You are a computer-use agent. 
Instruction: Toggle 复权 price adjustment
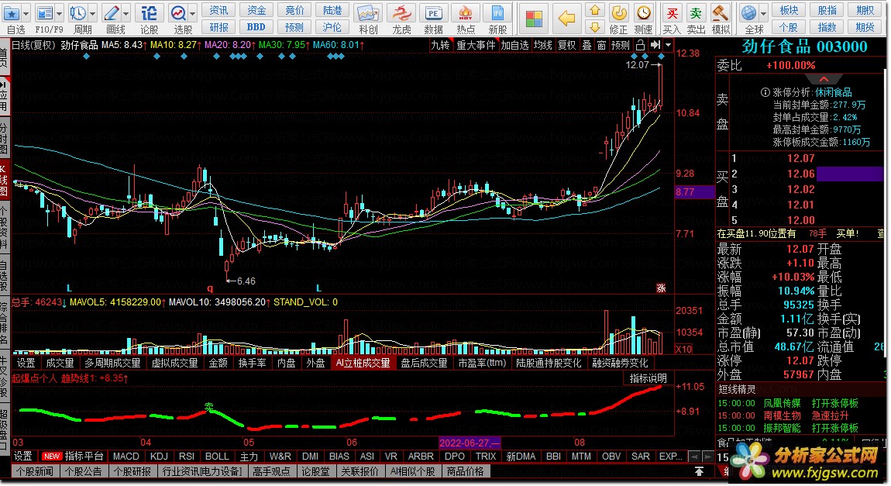[566, 46]
